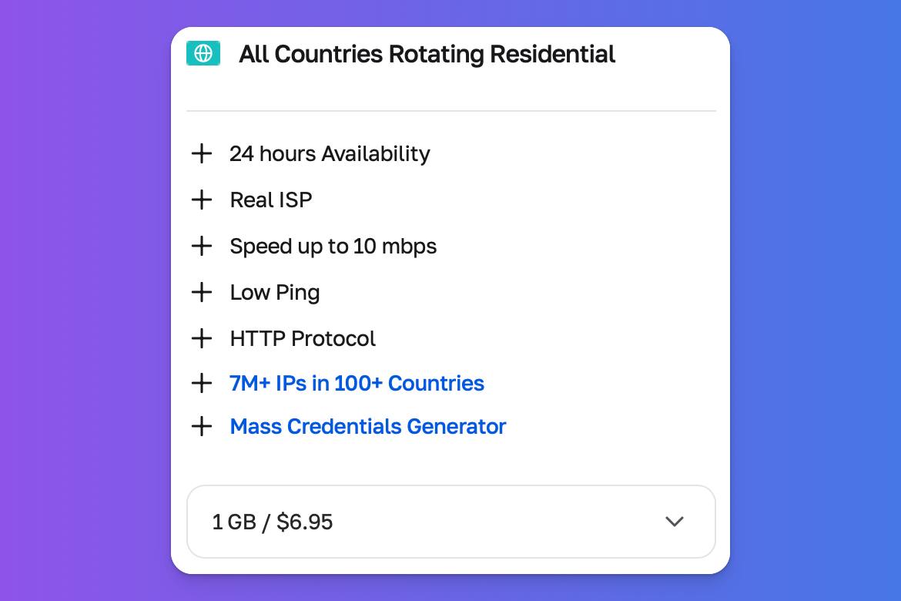Click the 24 hours Availability text
This screenshot has height=601, width=901.
(330, 154)
